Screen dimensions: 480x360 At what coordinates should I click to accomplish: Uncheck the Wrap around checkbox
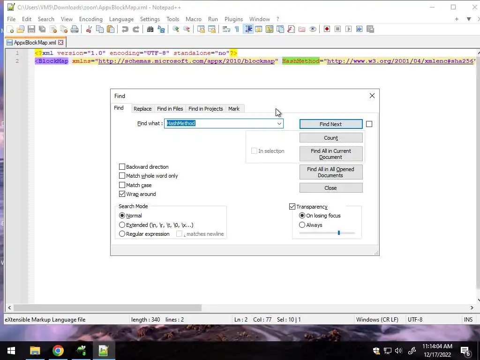[122, 194]
